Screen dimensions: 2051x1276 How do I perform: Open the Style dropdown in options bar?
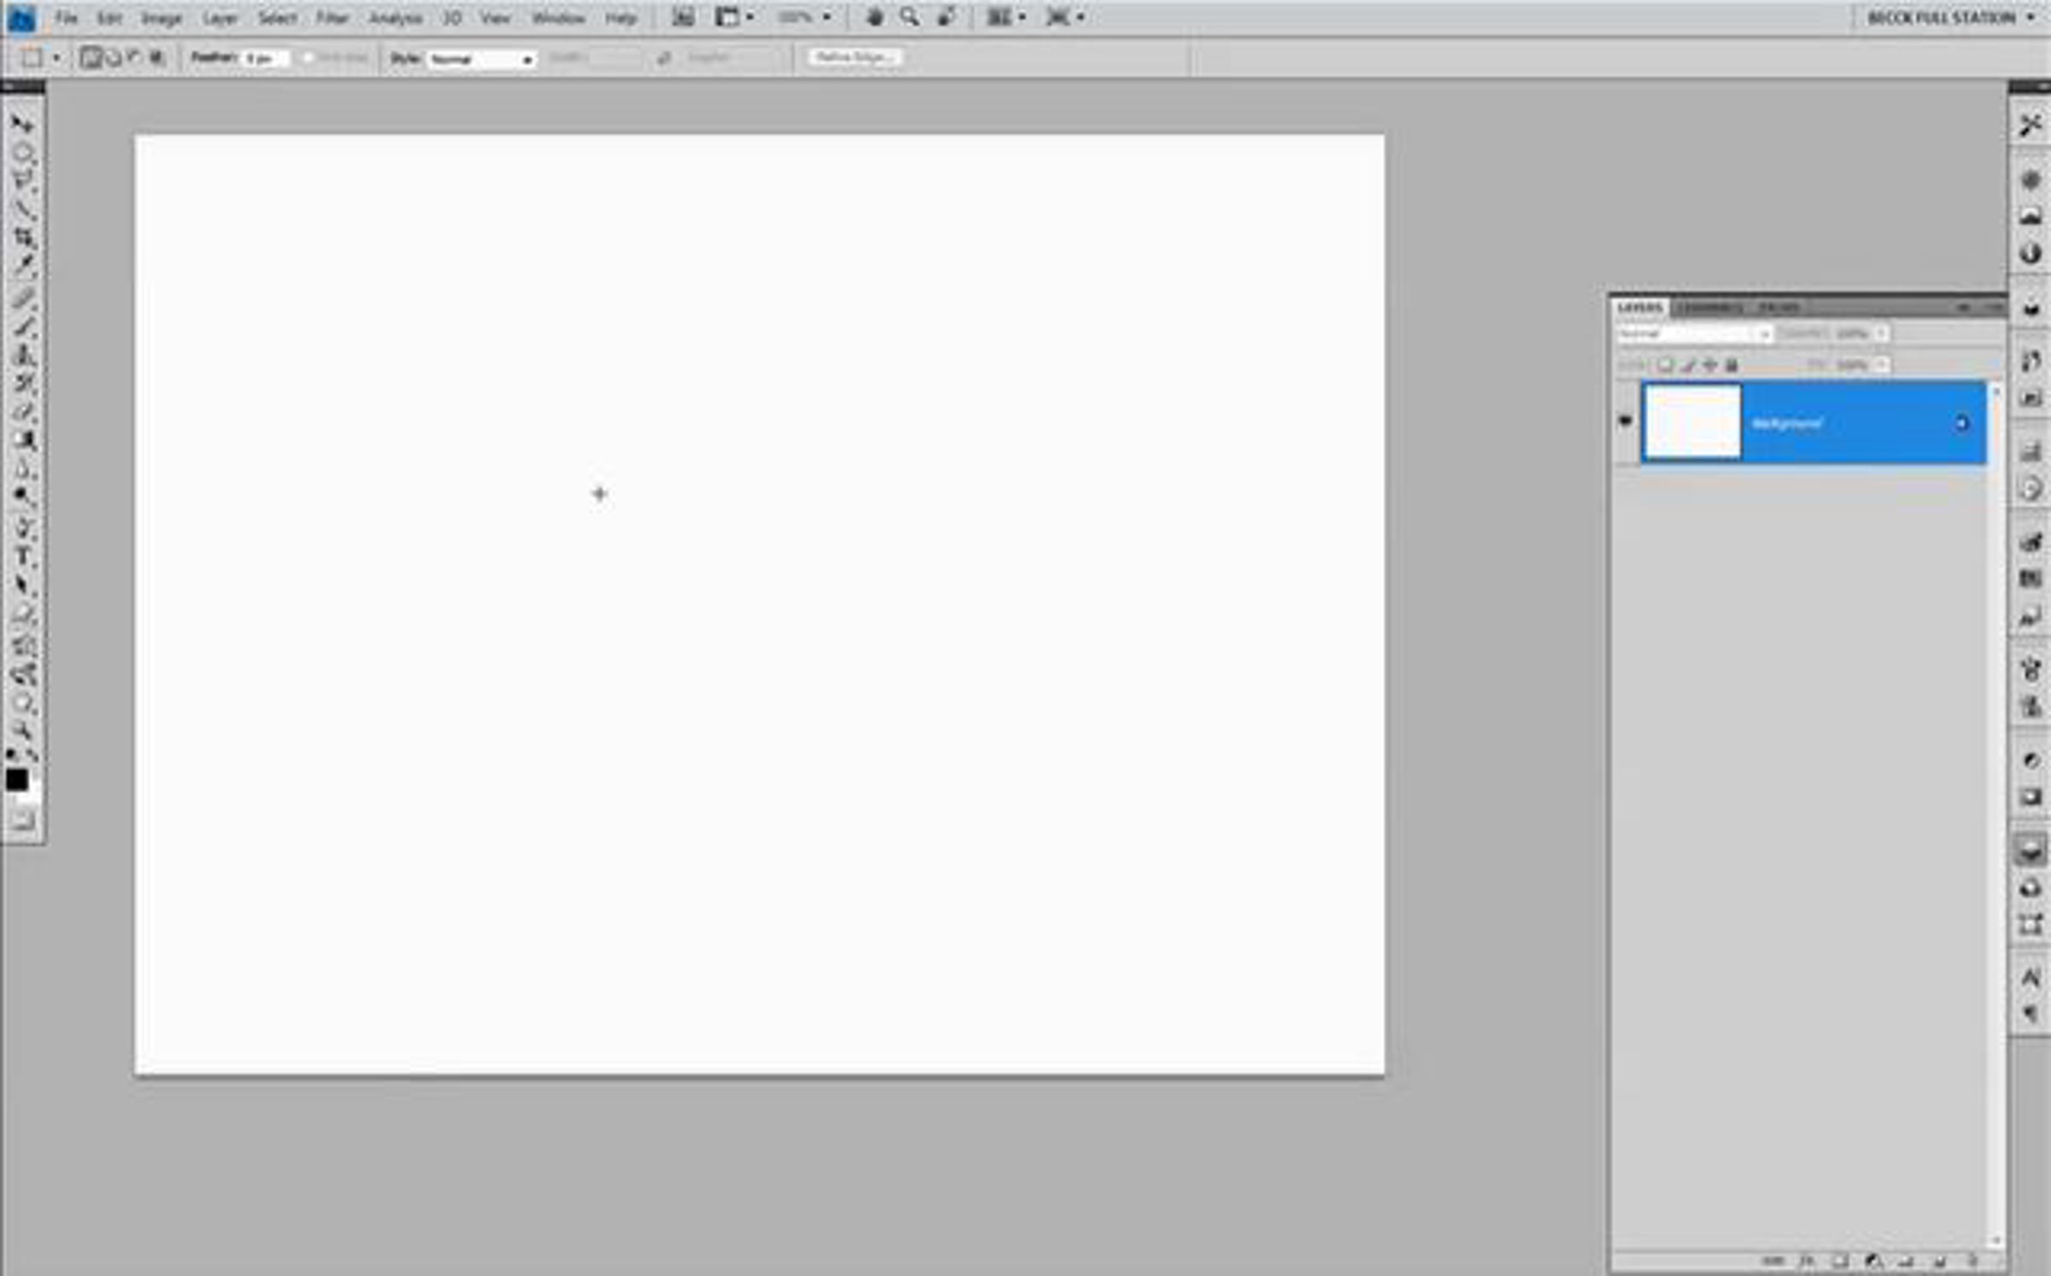482,59
